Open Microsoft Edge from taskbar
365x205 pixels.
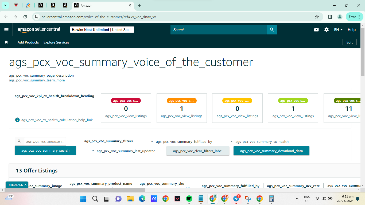point(142,199)
